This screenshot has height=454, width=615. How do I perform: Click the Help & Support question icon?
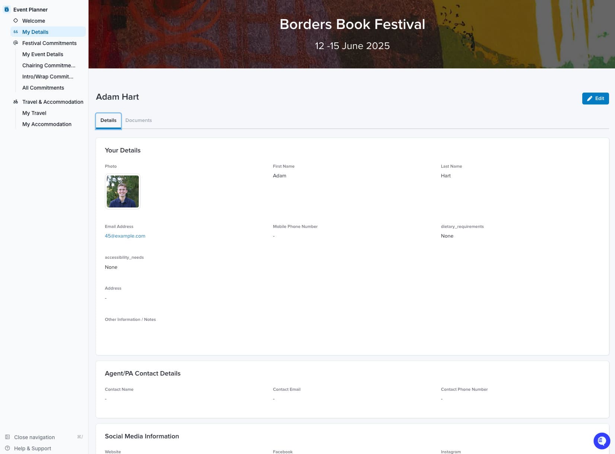click(7, 448)
